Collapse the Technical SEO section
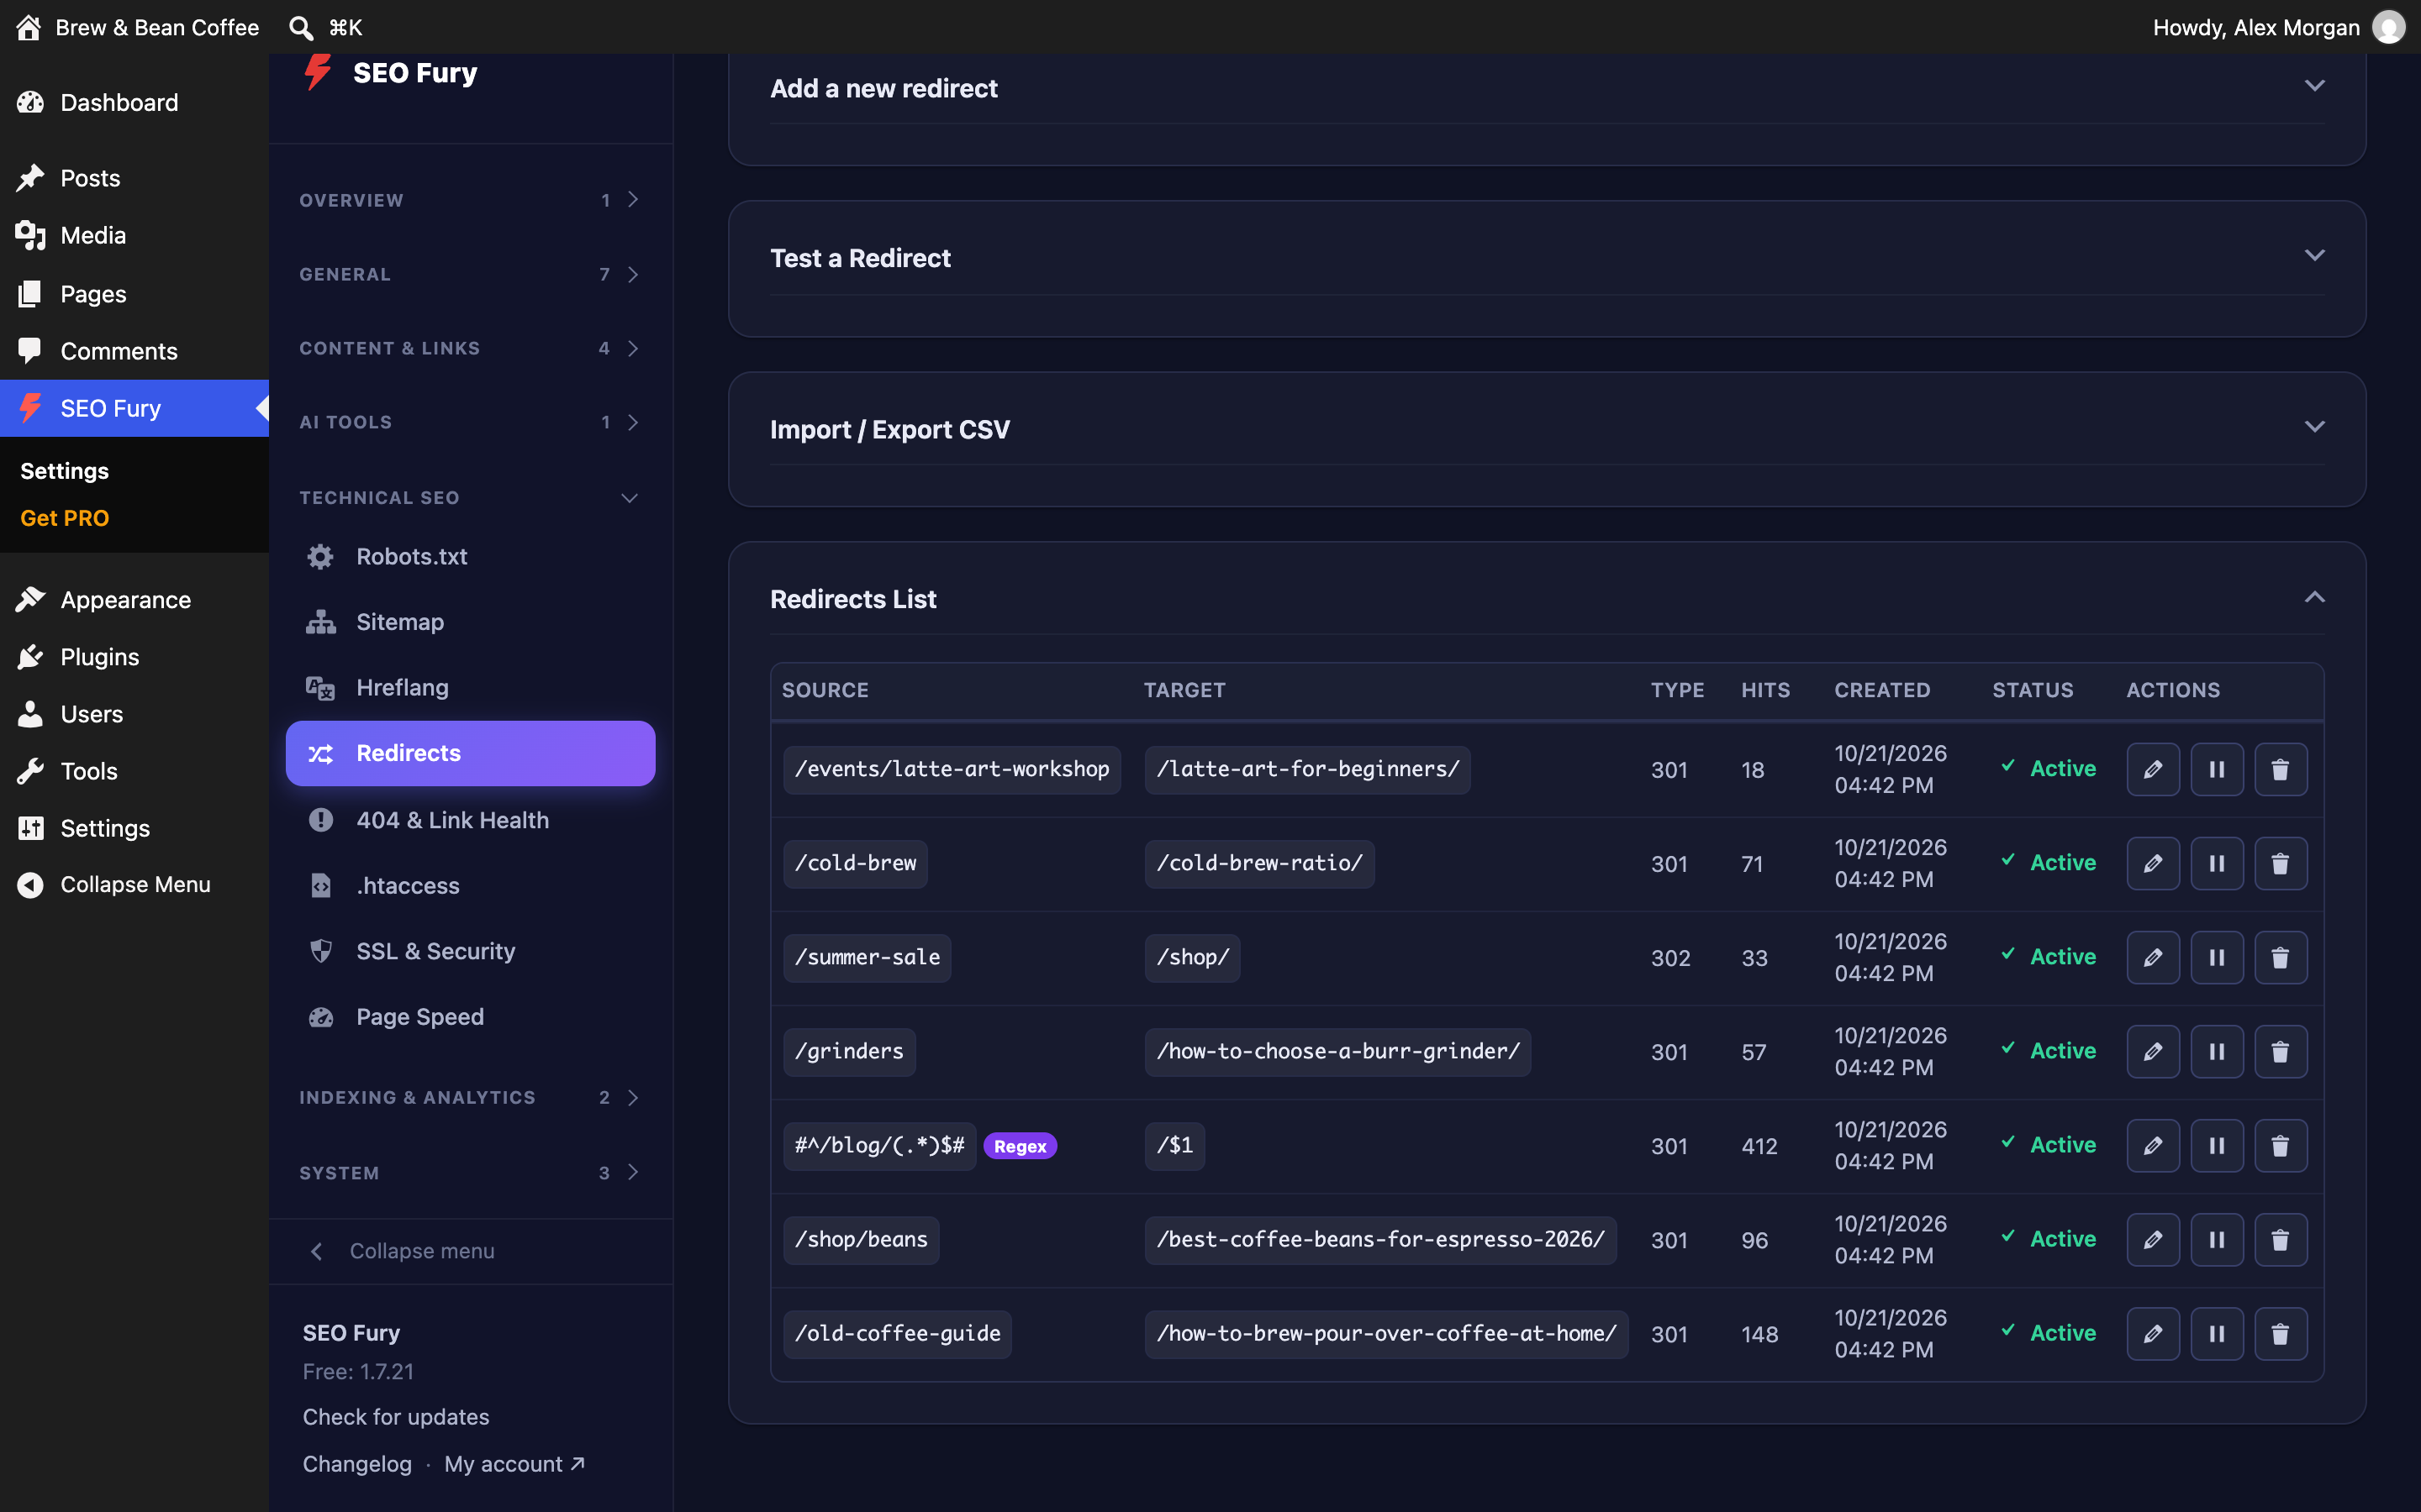The image size is (2421, 1512). (469, 498)
